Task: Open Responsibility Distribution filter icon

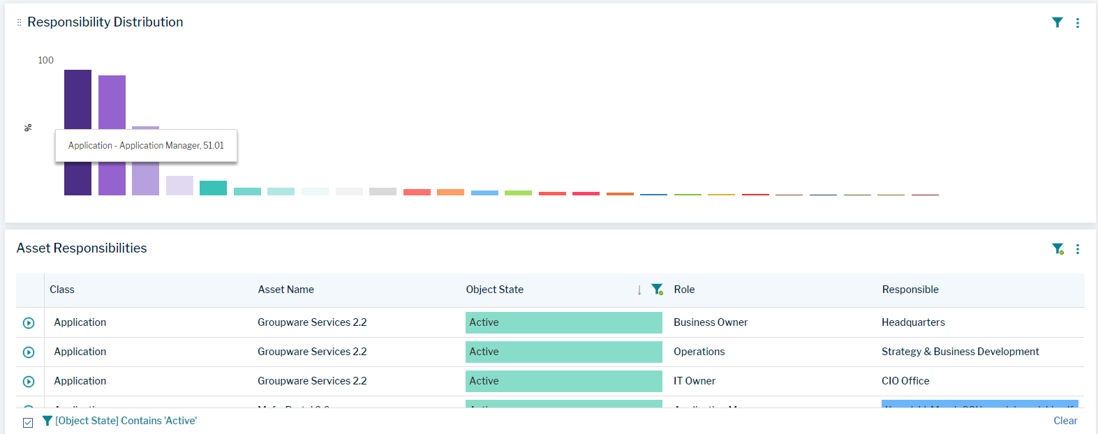Action: [x=1057, y=22]
